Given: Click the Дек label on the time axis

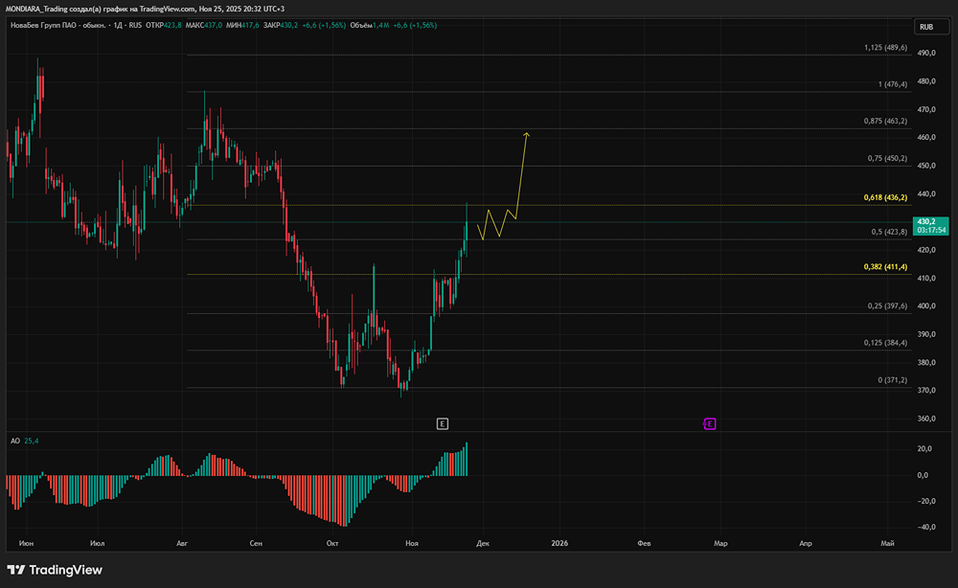Looking at the screenshot, I should pyautogui.click(x=483, y=543).
